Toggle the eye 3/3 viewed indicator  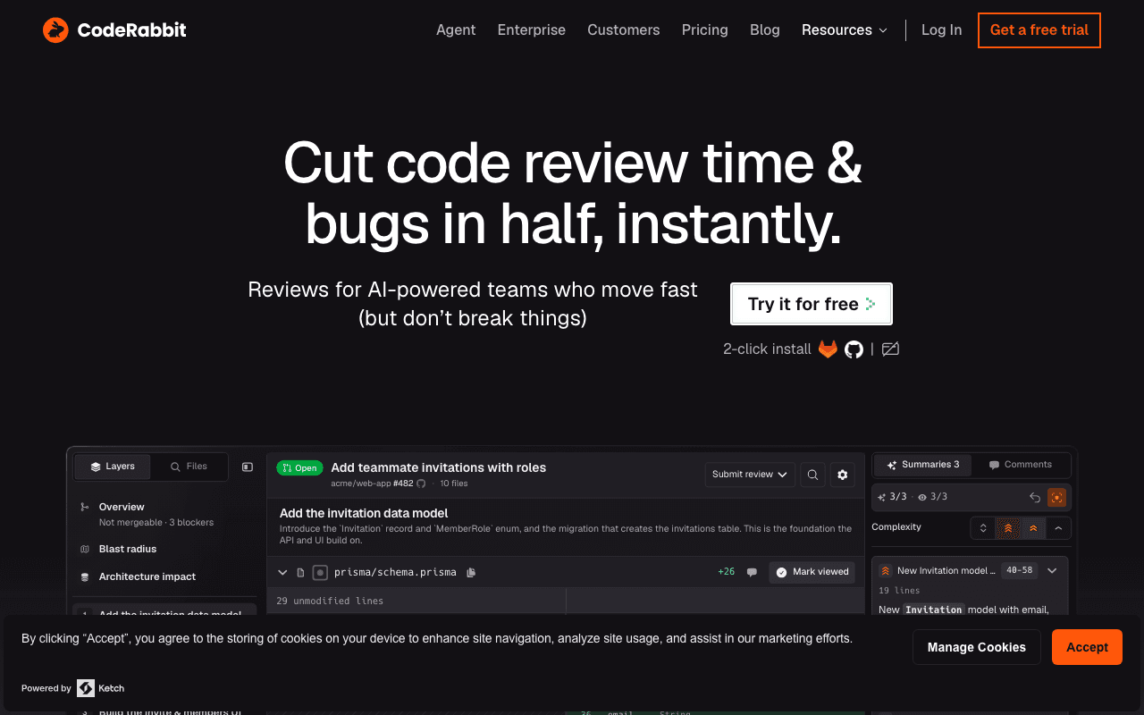[x=933, y=497]
